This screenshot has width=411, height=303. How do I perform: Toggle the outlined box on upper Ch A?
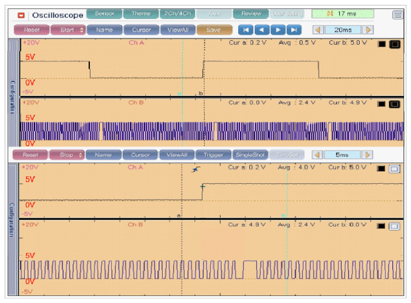(395, 44)
